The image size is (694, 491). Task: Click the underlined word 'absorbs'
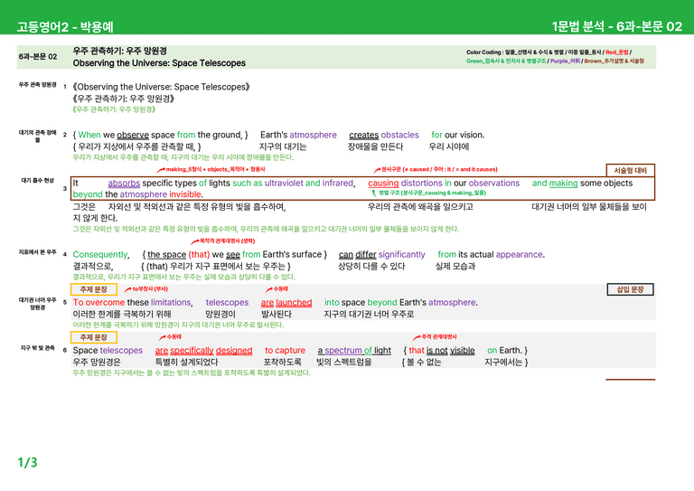click(x=124, y=184)
